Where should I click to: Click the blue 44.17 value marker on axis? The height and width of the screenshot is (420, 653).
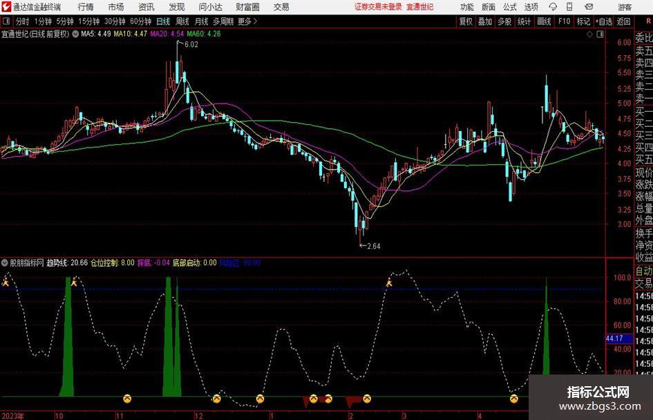614,339
